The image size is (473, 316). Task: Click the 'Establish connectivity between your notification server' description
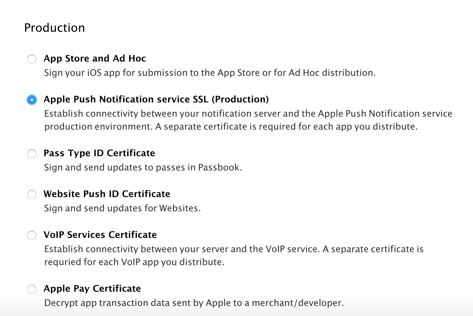point(248,120)
